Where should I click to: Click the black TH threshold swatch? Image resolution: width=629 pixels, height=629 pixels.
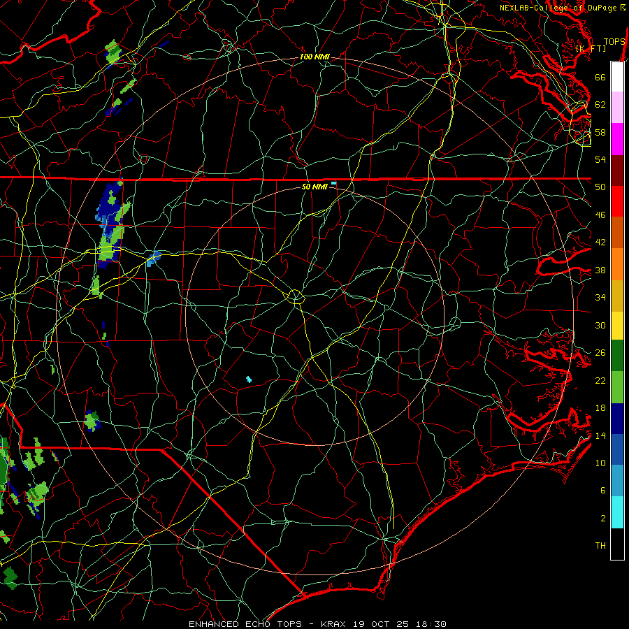(x=617, y=544)
